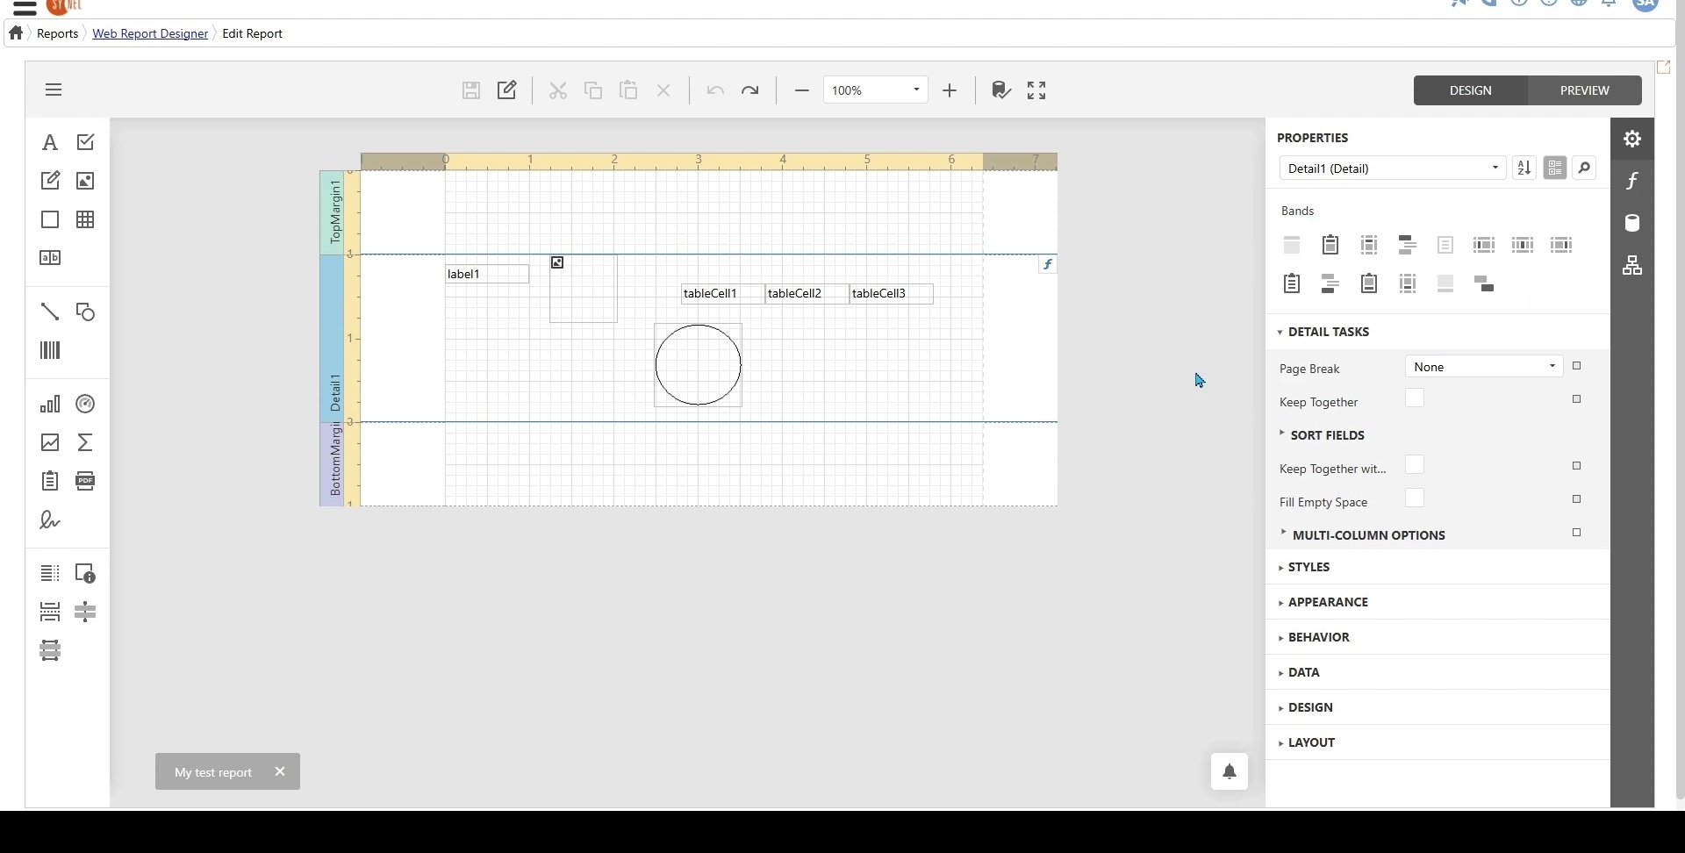Screen dimensions: 1685x853
Task: Select the Page Break control in toolbox
Action: coord(50,612)
